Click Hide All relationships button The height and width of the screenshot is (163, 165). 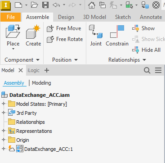pyautogui.click(x=146, y=50)
